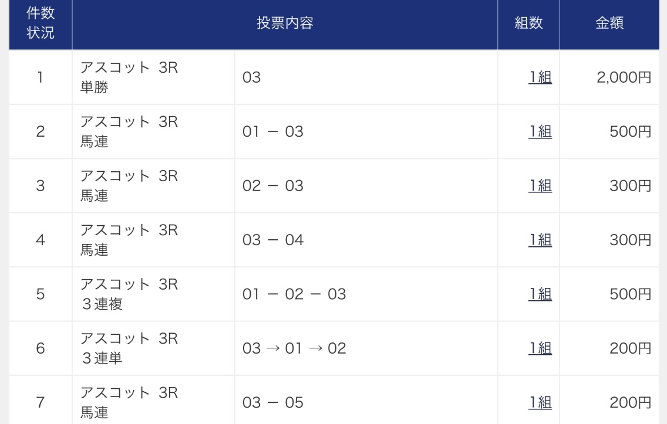Click the 組数 column header

coord(528,23)
